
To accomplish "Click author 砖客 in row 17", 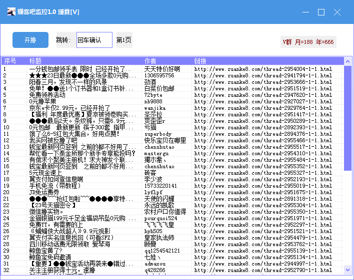I will [150, 173].
